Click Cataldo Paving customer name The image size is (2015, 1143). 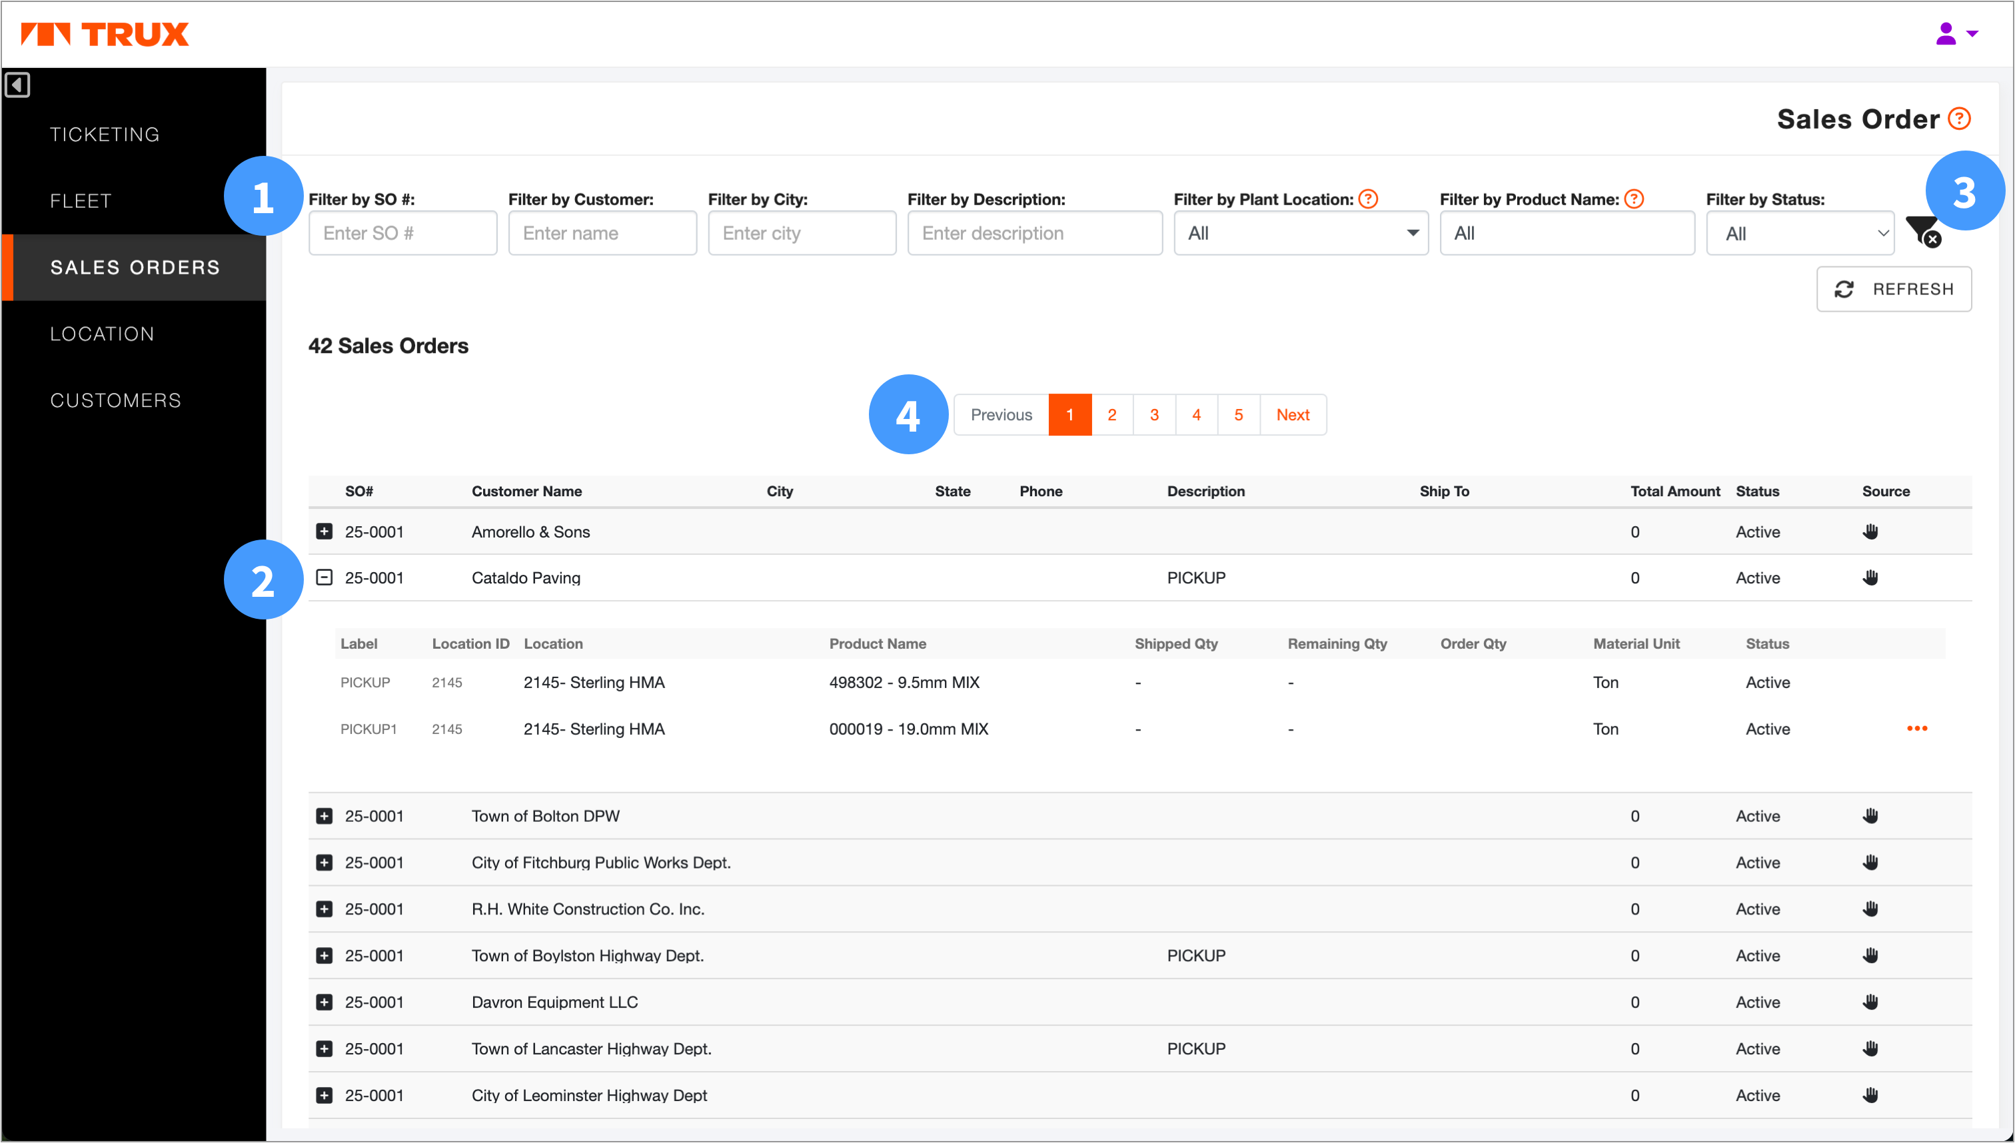click(526, 577)
